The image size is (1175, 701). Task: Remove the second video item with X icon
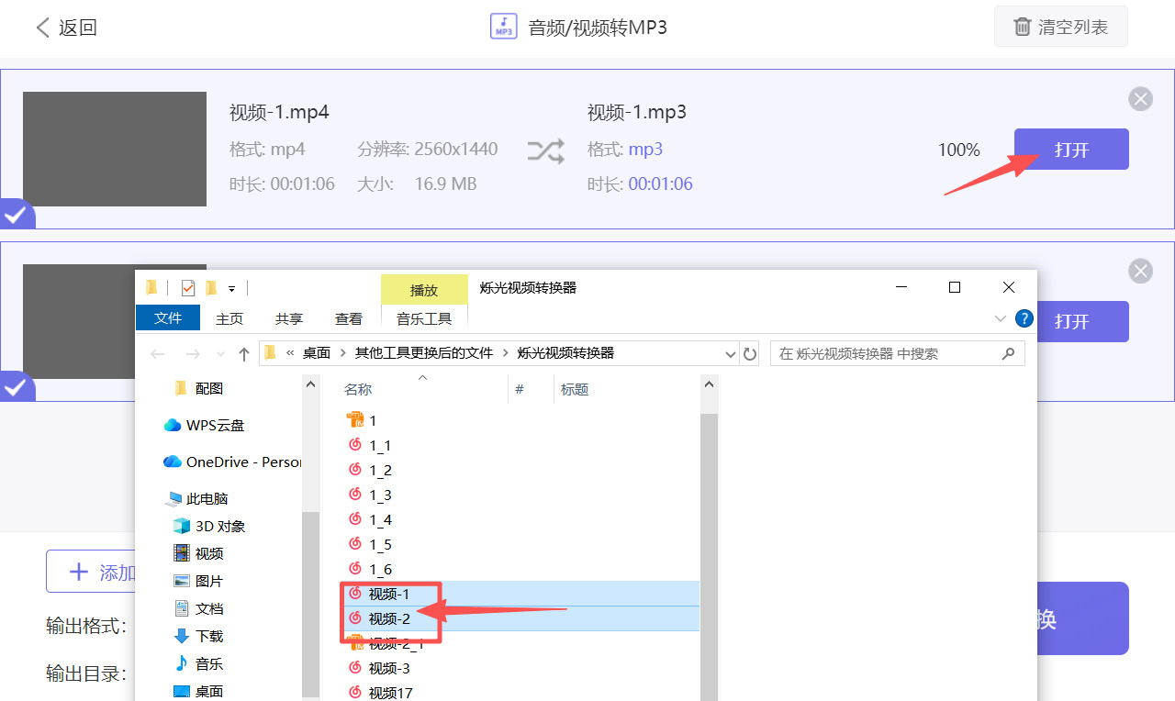tap(1140, 271)
